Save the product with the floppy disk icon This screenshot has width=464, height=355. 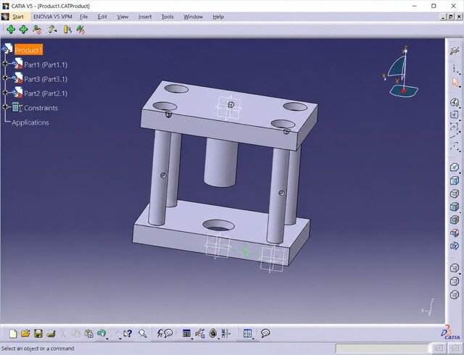[38, 334]
